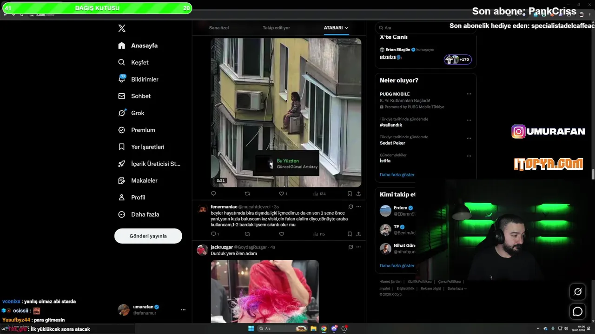
Task: Open Bildirimler notifications
Action: [138, 79]
